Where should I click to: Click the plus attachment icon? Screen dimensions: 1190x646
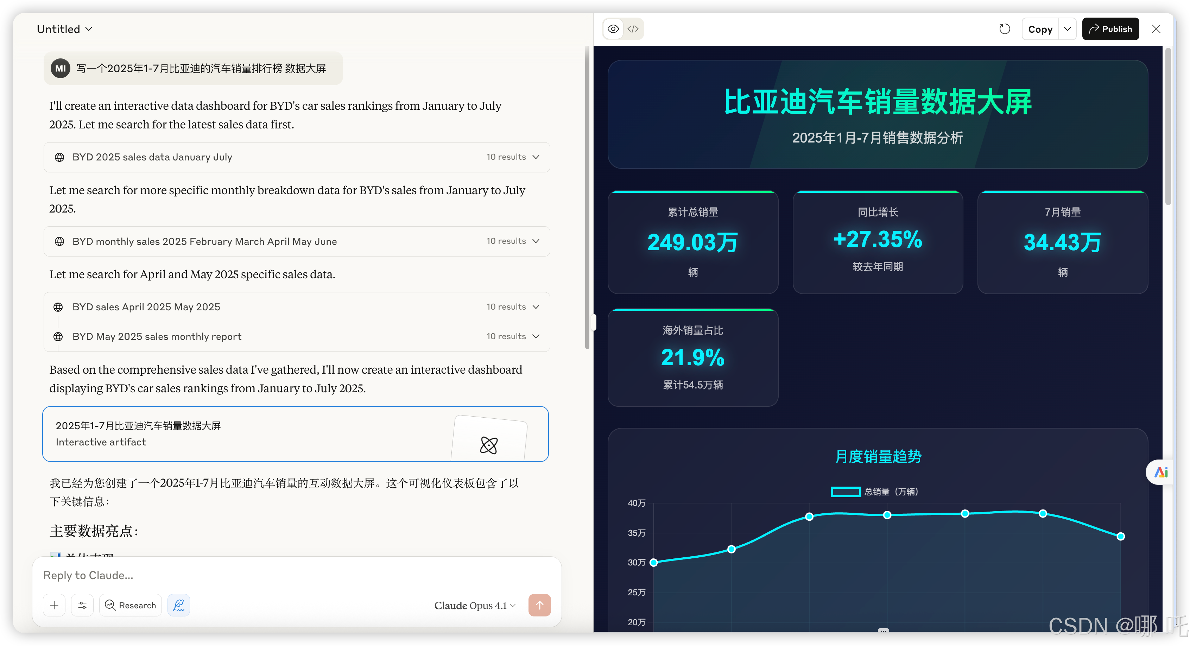(54, 605)
